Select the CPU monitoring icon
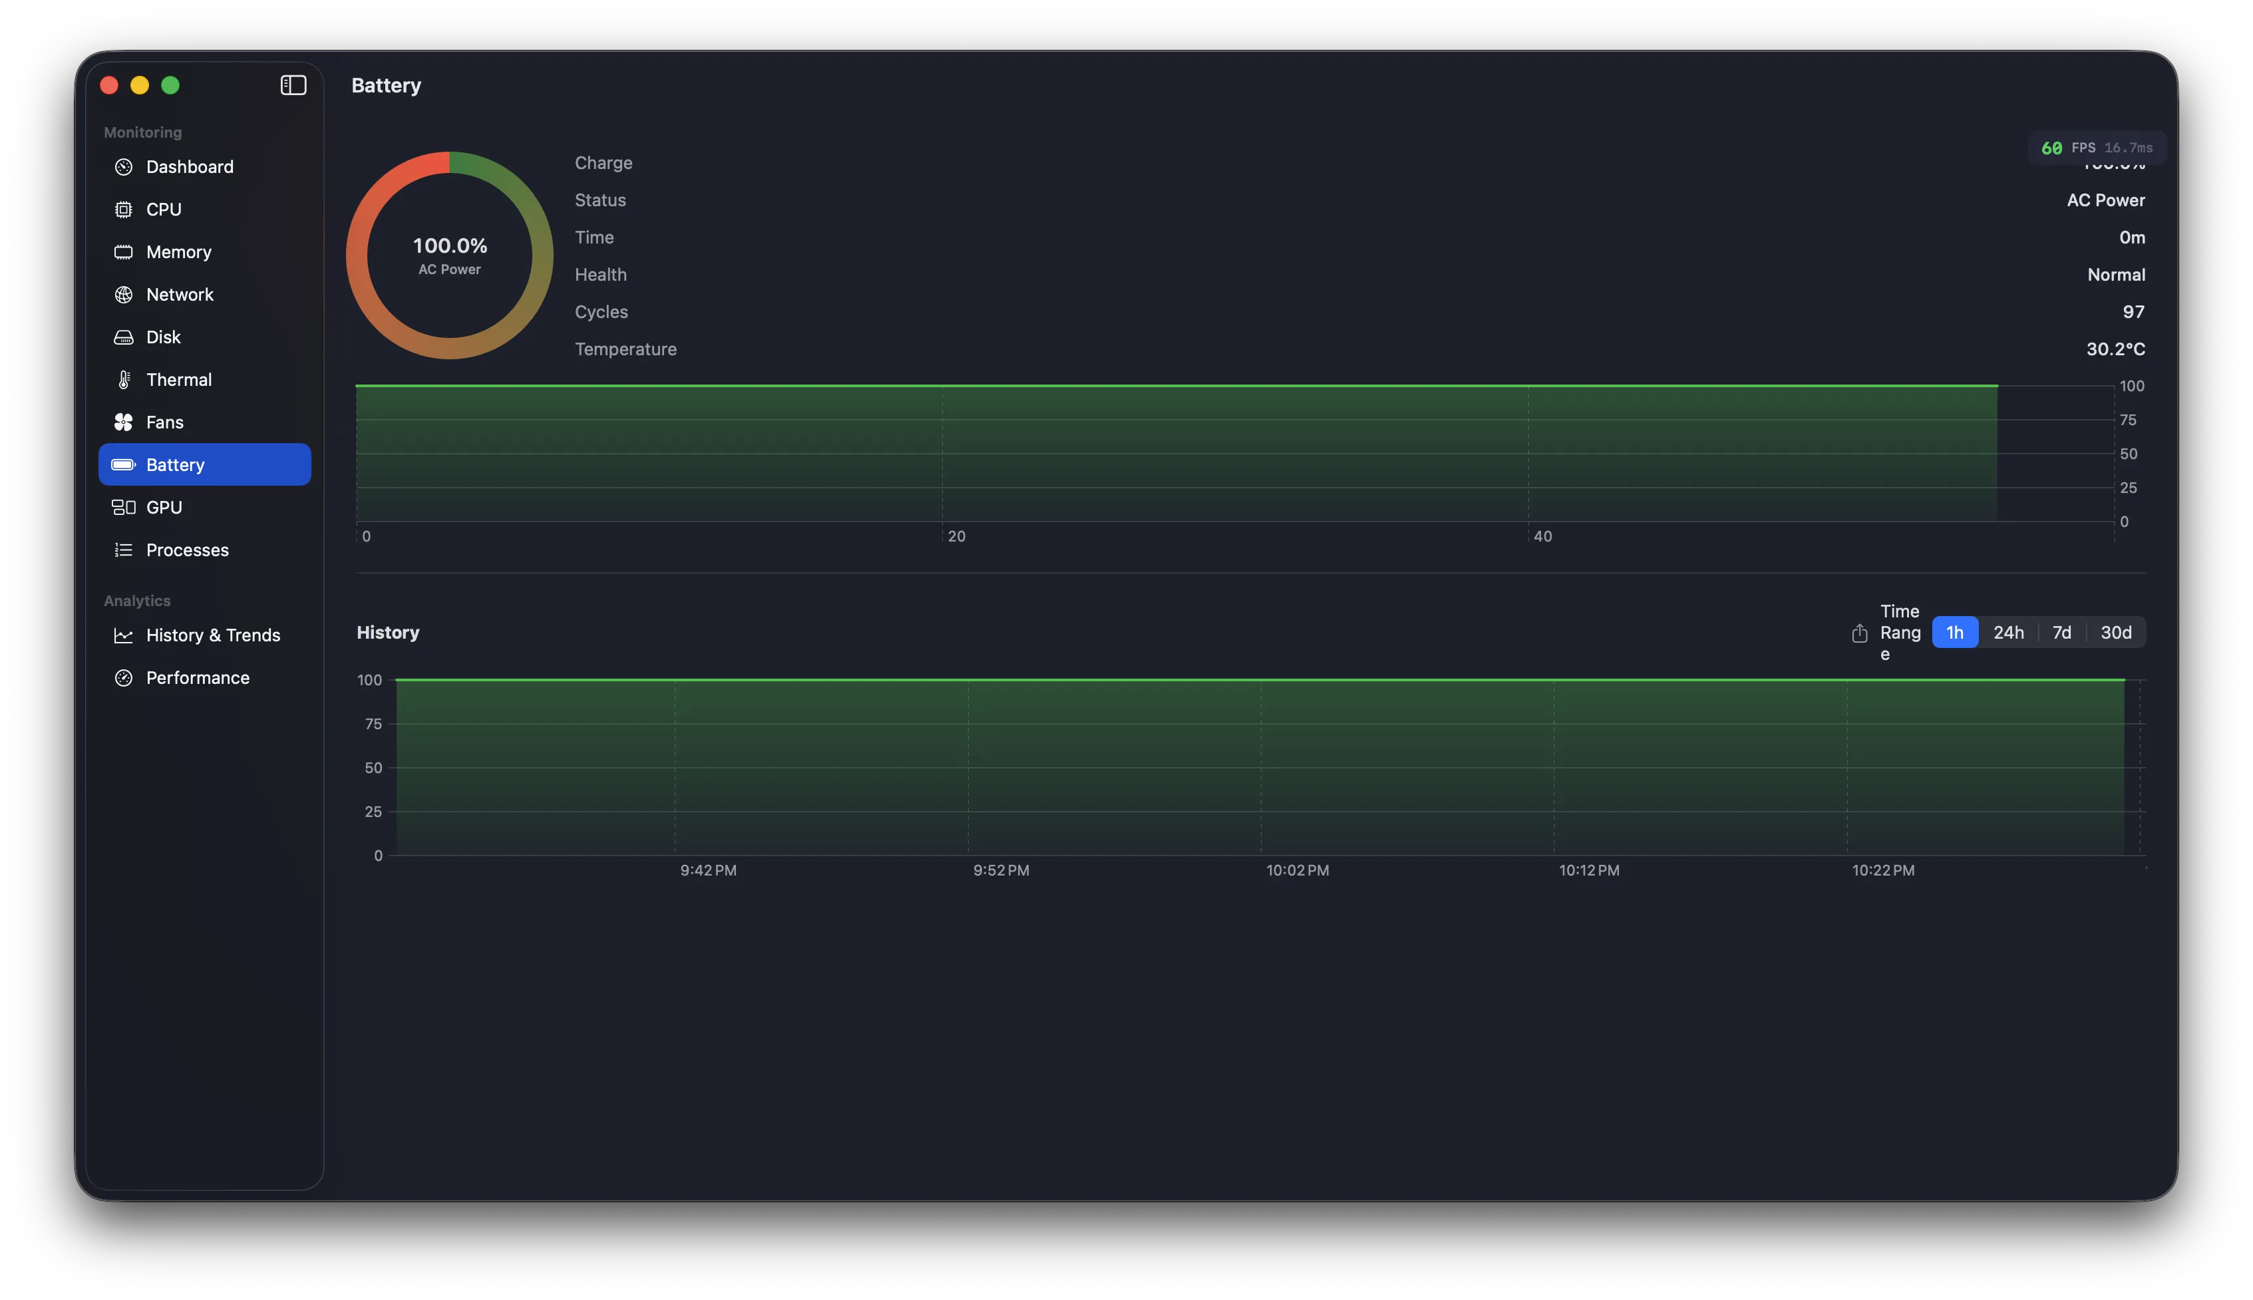 coord(123,209)
